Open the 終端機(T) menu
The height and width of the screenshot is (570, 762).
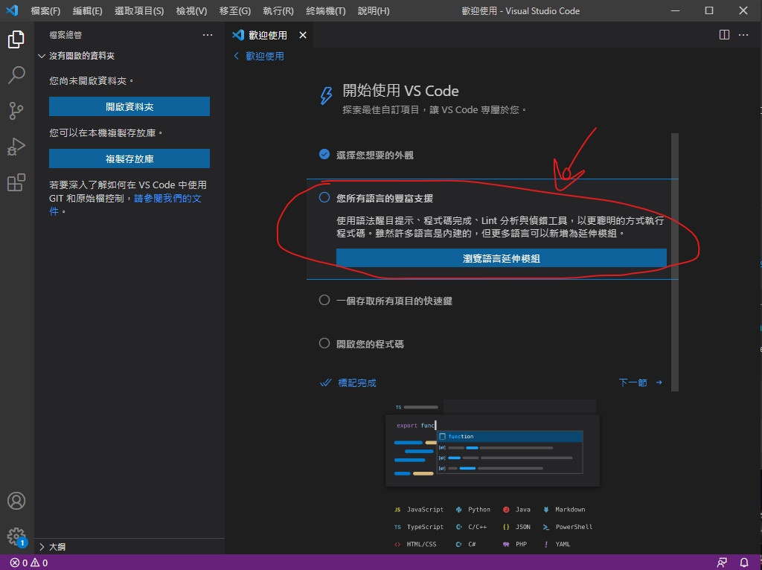click(326, 10)
